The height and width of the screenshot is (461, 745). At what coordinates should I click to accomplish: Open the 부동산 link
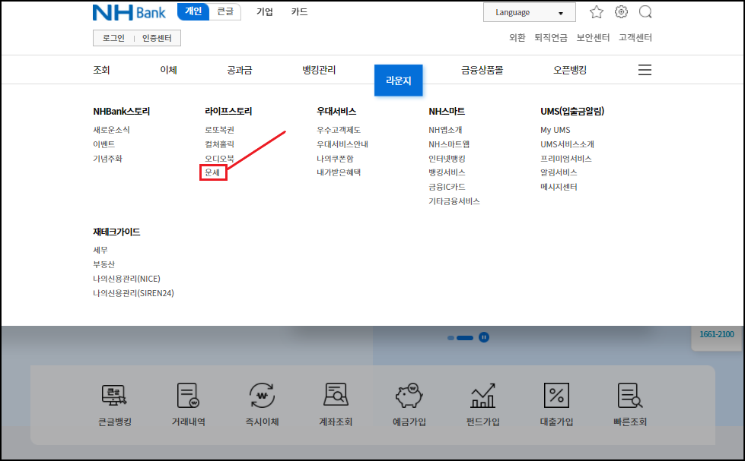click(103, 264)
